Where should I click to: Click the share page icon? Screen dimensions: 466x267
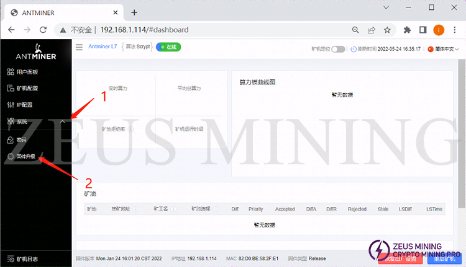[x=371, y=30]
